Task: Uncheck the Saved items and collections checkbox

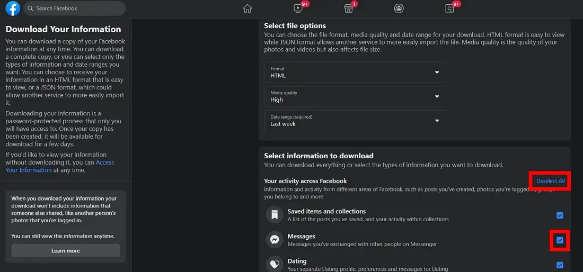Action: [x=560, y=215]
